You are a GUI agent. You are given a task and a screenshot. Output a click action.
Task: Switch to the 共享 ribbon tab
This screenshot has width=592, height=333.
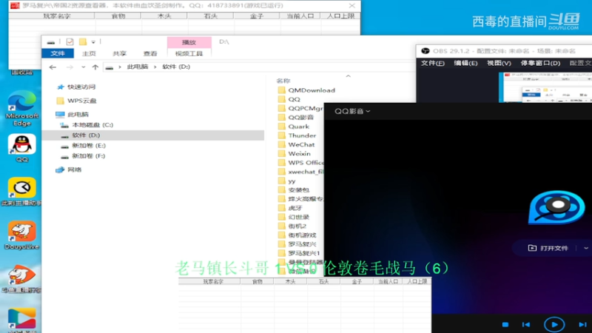point(119,53)
